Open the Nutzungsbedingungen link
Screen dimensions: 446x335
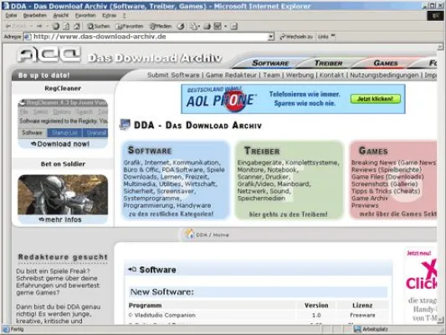(x=384, y=75)
